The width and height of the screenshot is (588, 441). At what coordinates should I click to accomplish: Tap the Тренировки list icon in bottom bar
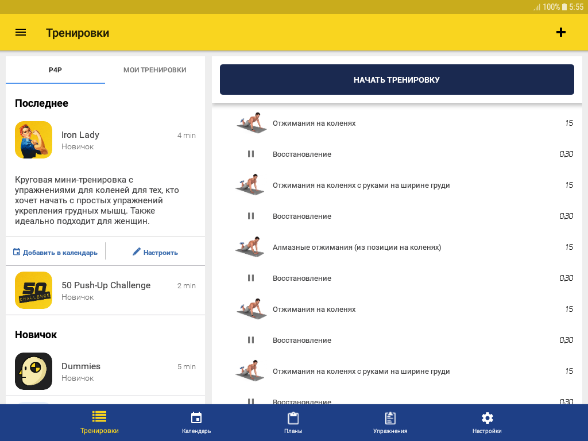coord(99,417)
